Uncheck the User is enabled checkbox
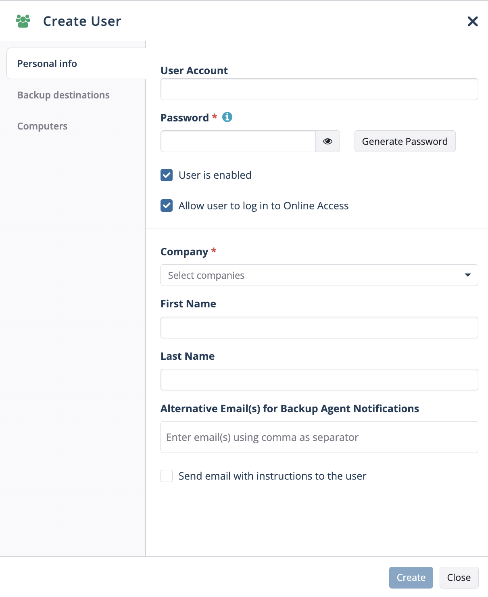488x597 pixels. (167, 175)
